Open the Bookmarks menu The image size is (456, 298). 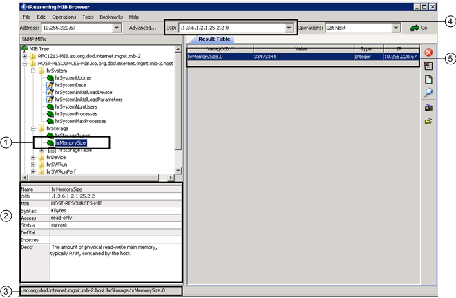(x=112, y=16)
